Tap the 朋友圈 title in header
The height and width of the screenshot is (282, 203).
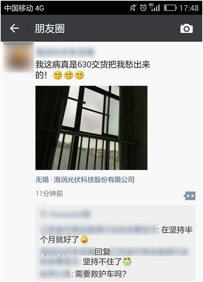pos(50,28)
